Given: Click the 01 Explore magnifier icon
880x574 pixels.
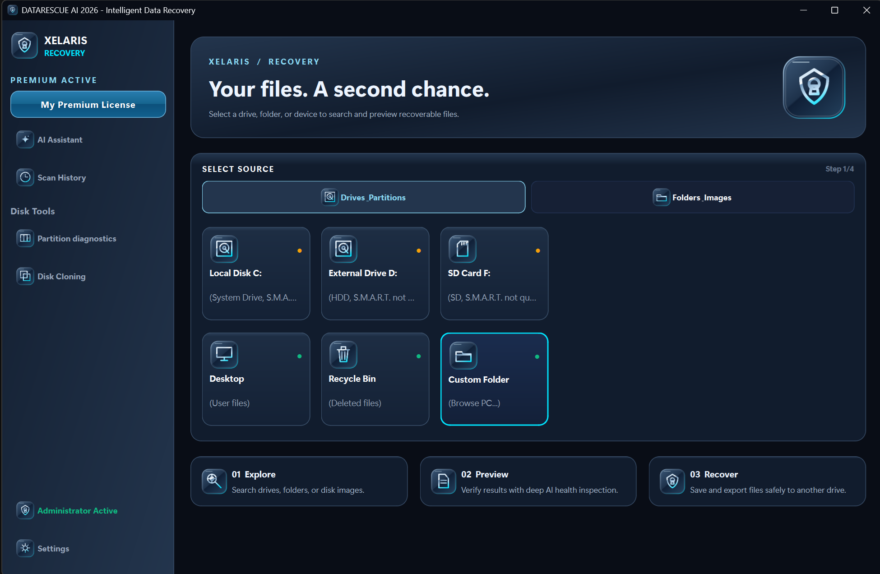Looking at the screenshot, I should point(214,481).
